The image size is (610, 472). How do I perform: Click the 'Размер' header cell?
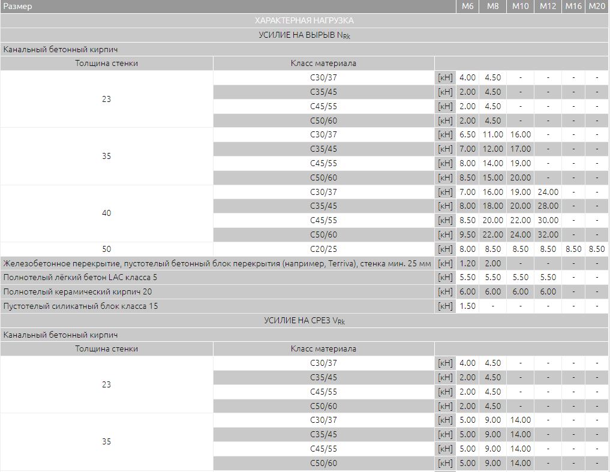pos(228,6)
